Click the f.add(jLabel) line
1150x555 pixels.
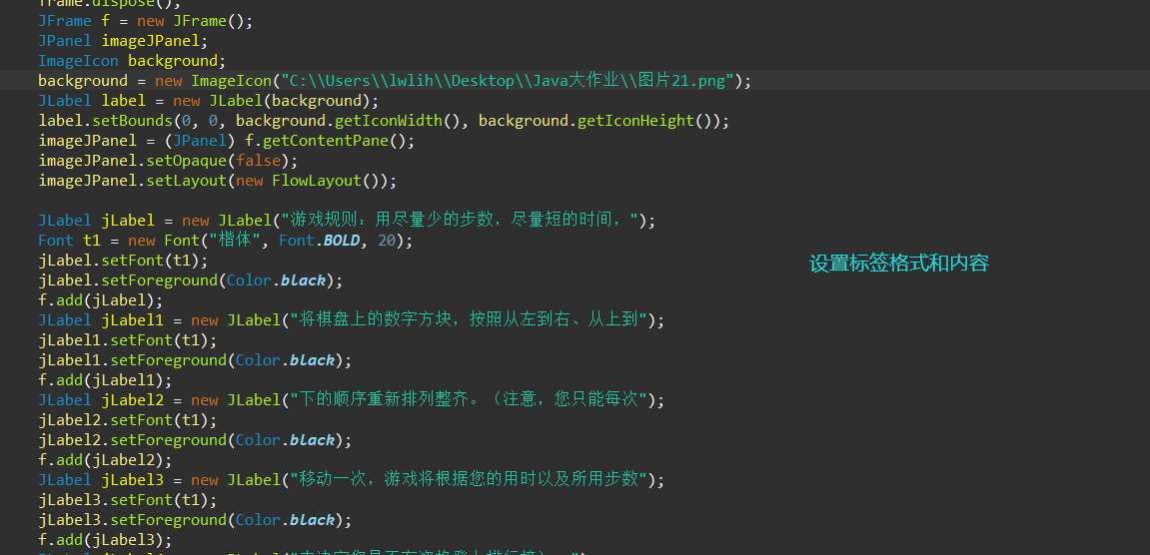(101, 299)
